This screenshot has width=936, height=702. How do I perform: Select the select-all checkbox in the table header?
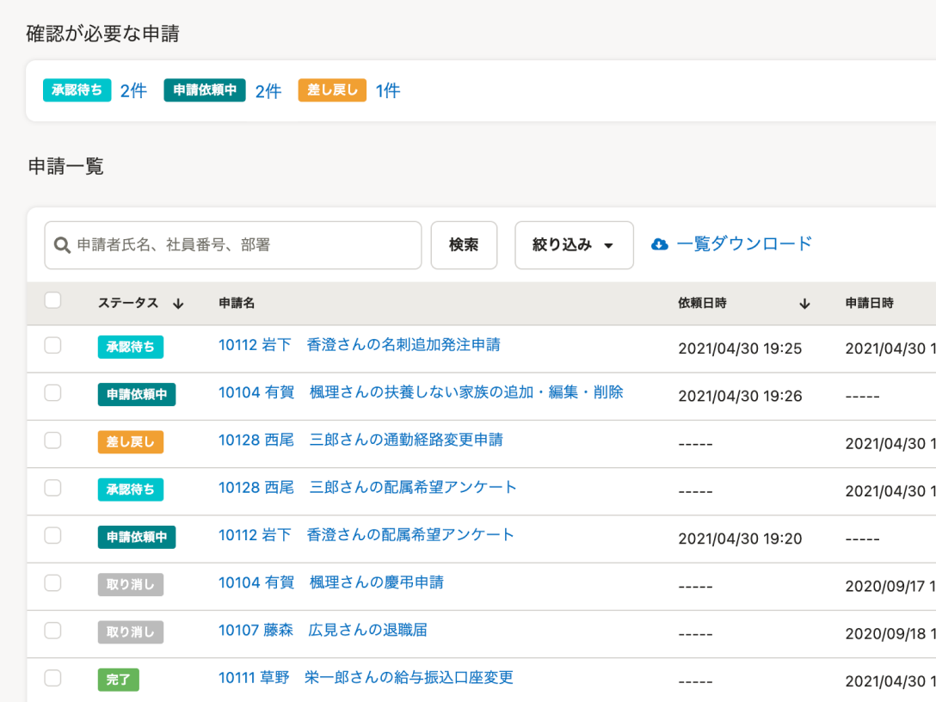52,299
